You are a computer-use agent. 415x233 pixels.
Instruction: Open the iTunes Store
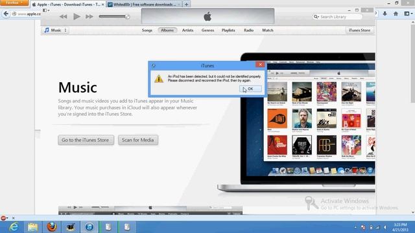pos(359,30)
